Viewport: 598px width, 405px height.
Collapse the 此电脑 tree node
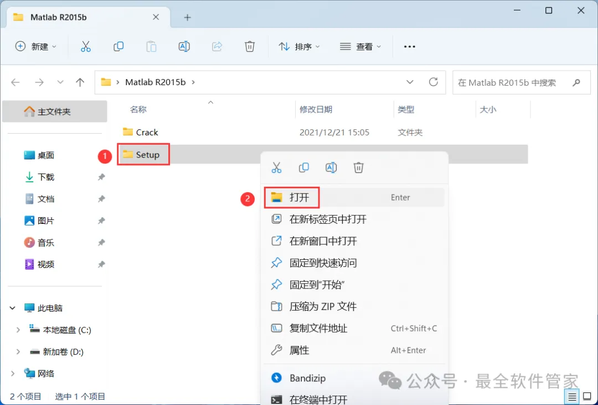click(12, 308)
